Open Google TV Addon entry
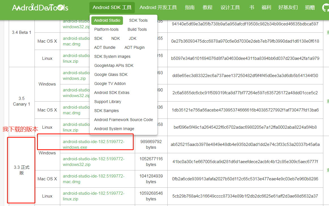The image size is (329, 206). [110, 84]
